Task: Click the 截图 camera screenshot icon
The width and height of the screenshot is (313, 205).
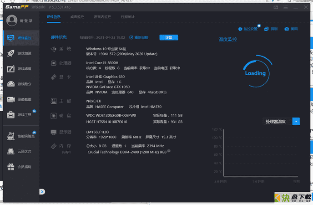Action: click(x=287, y=29)
